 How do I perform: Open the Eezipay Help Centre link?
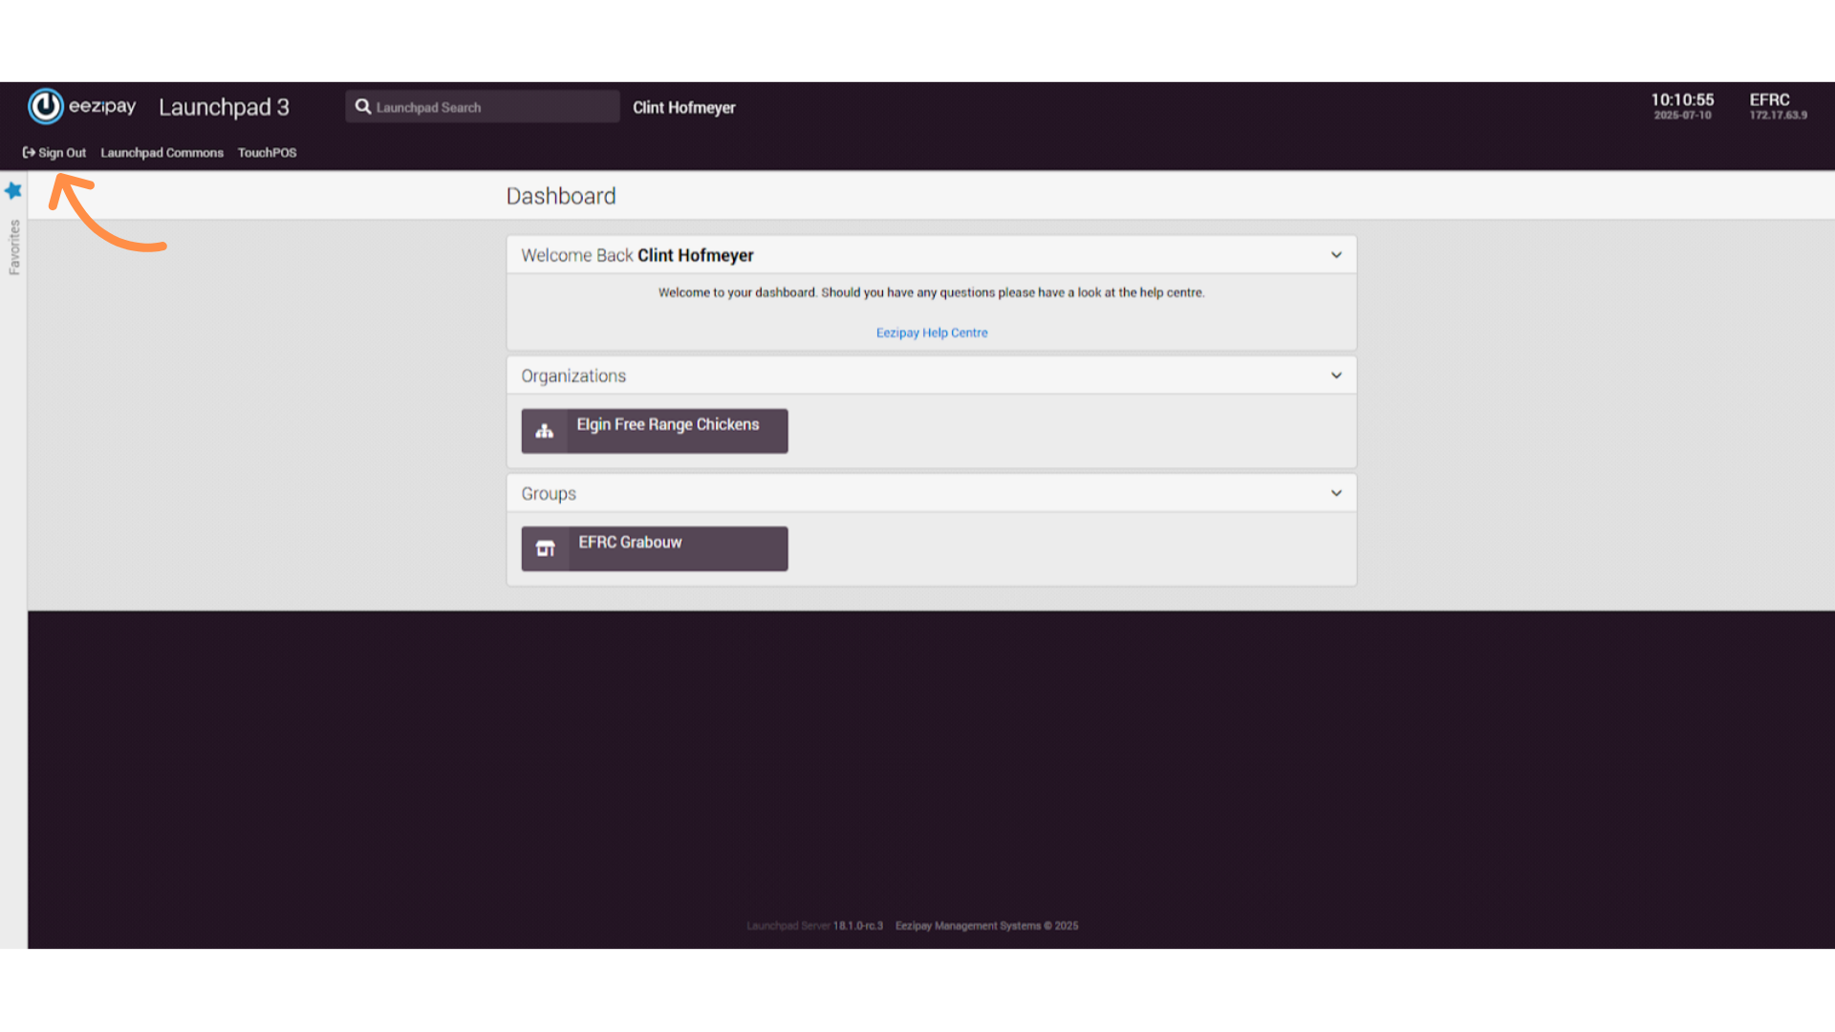pos(932,333)
